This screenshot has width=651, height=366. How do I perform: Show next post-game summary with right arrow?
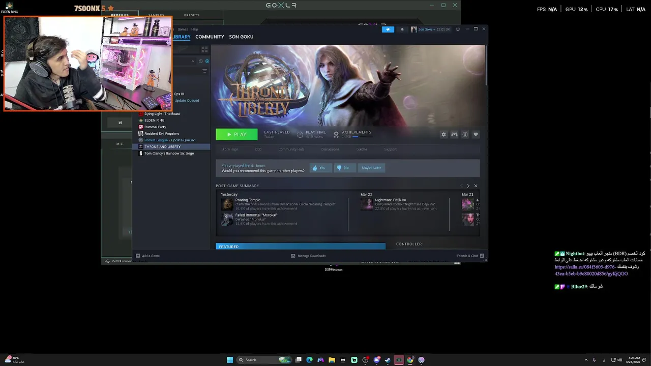(x=468, y=186)
